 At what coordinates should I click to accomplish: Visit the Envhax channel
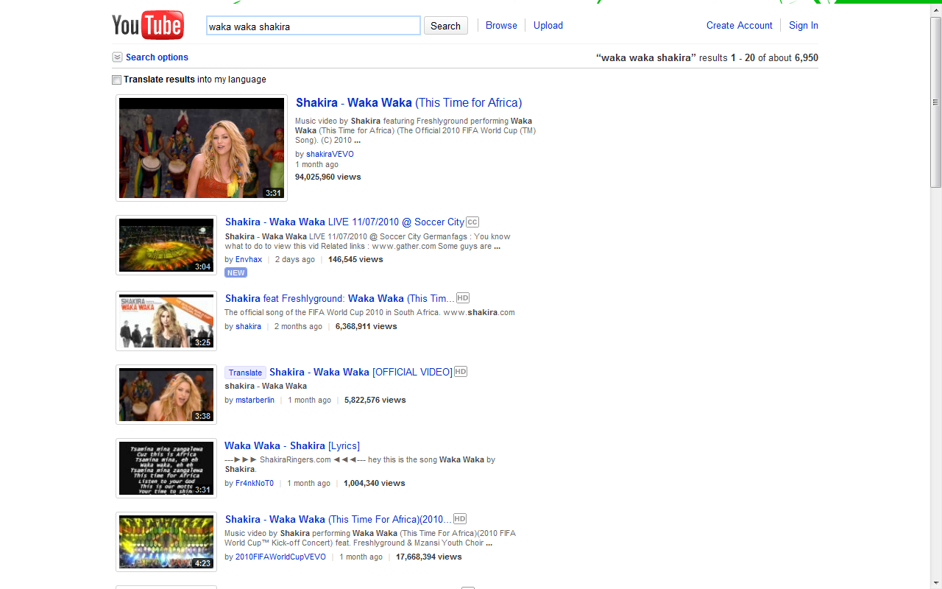(x=249, y=260)
